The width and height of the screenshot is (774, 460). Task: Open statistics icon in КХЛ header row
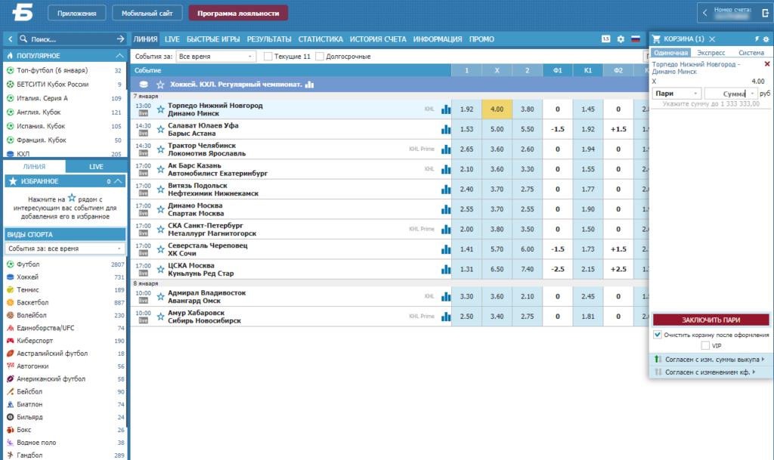(x=309, y=85)
